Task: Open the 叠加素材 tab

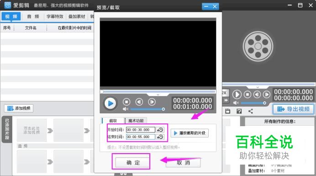Action: (77, 16)
